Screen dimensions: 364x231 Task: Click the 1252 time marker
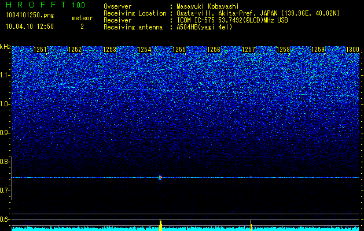pos(75,50)
